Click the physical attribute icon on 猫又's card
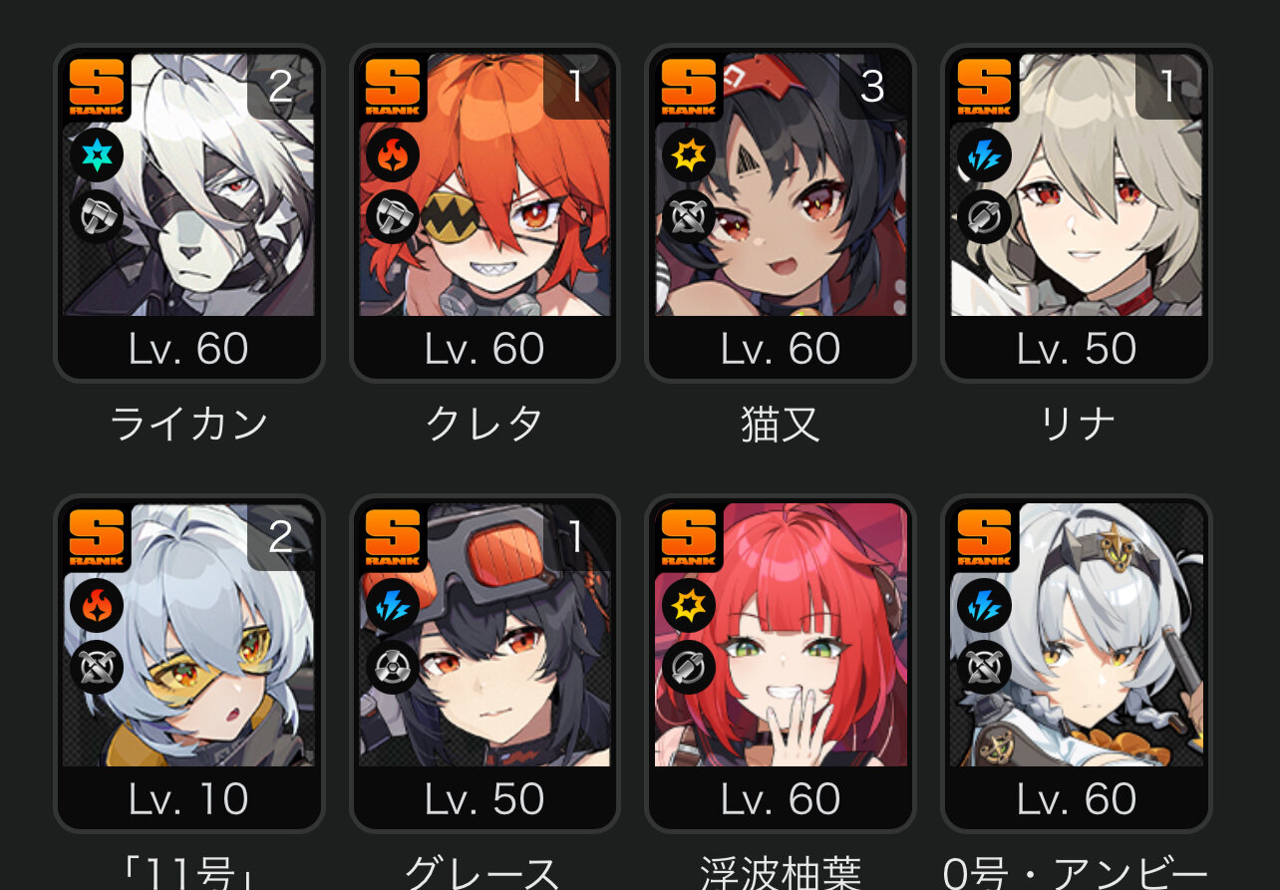This screenshot has height=890, width=1280. (689, 155)
